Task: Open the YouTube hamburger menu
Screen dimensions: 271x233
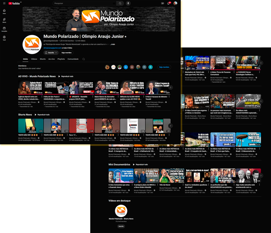Action: (x=4, y=3)
